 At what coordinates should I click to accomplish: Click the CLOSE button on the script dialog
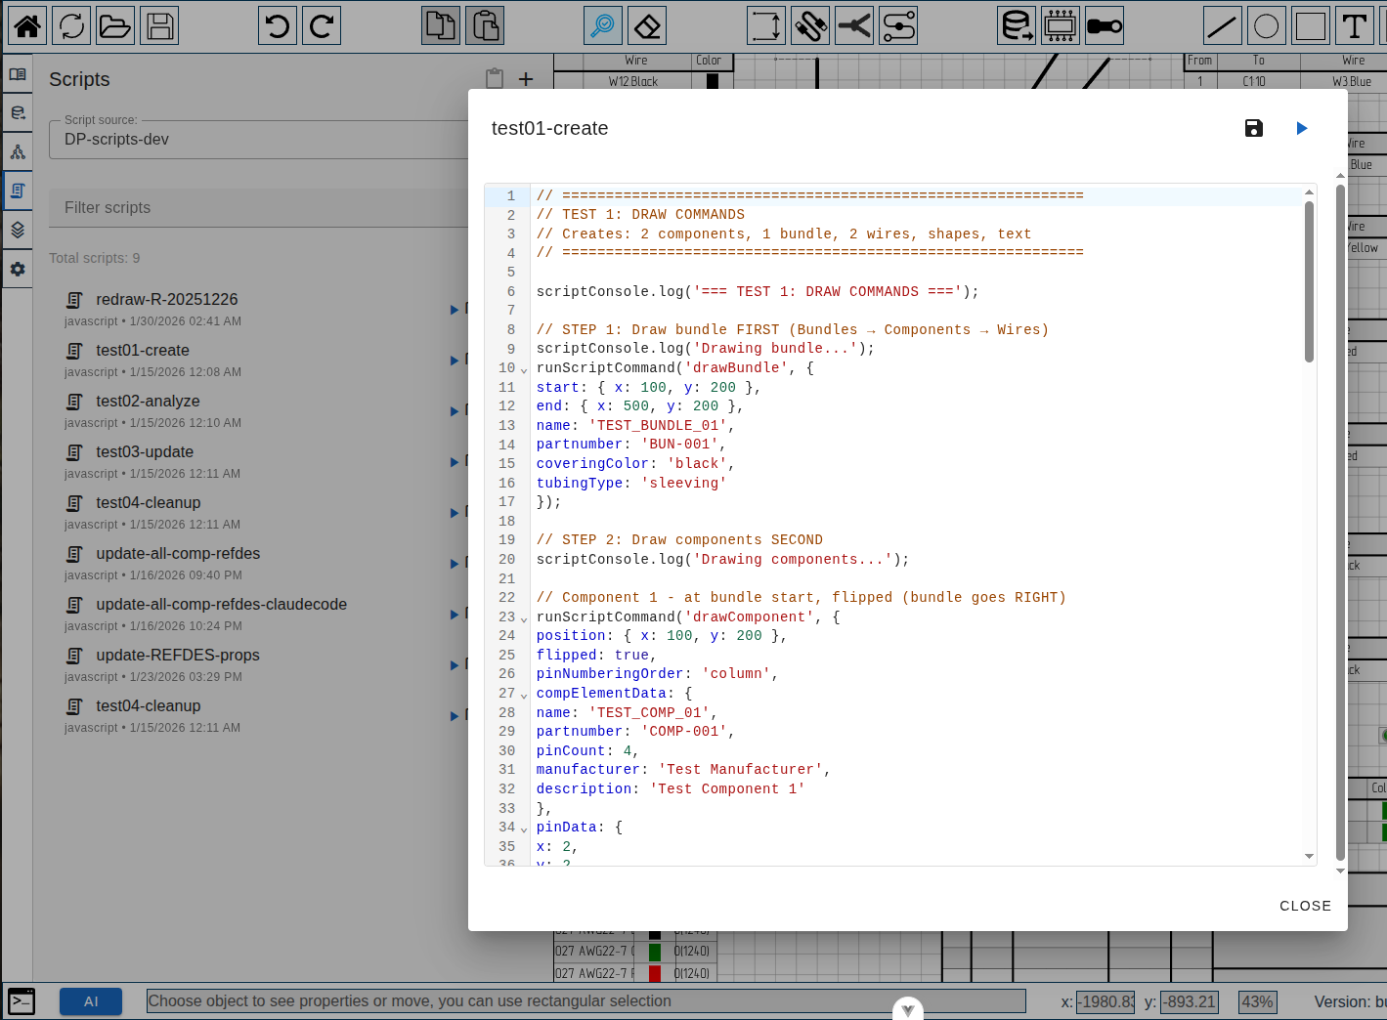click(x=1305, y=906)
